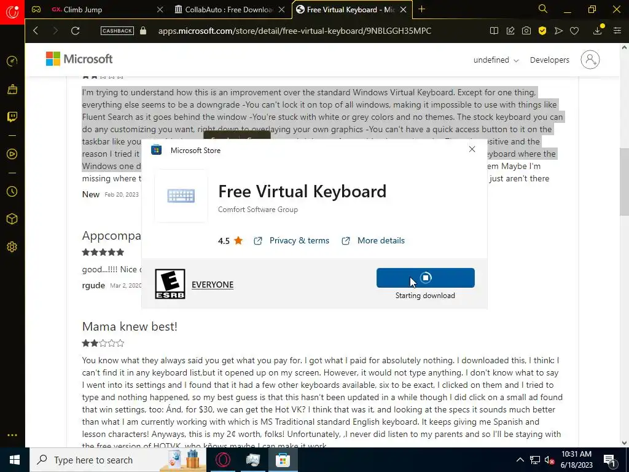629x472 pixels.
Task: Click the Microsoft logo link
Action: [79, 59]
